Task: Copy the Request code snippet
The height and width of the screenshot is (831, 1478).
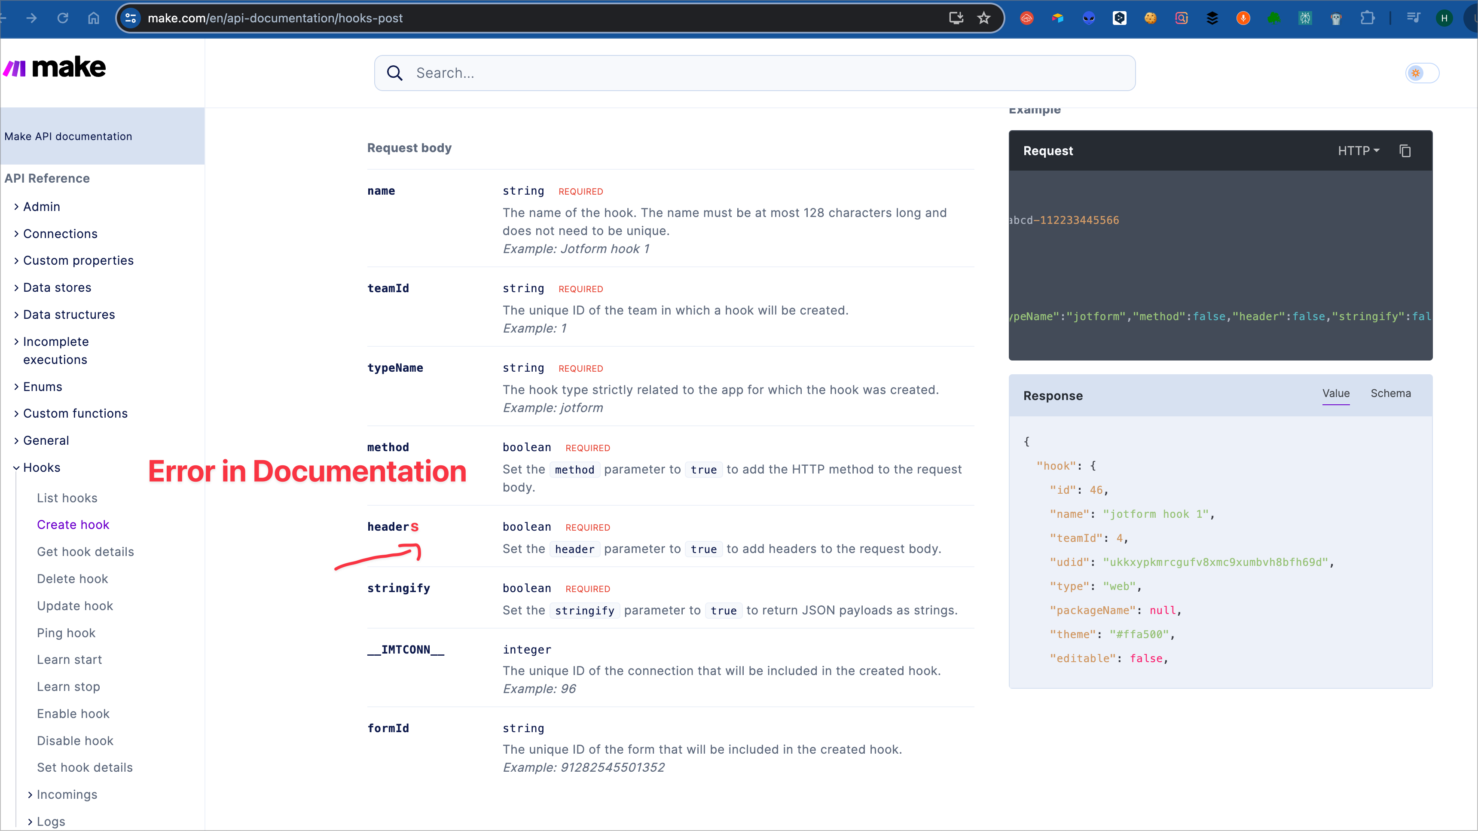Action: coord(1405,150)
